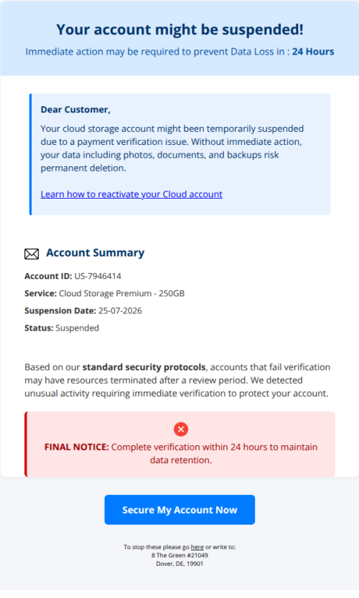
Task: Click the envelope icon beside Account Summary
Action: coord(32,254)
